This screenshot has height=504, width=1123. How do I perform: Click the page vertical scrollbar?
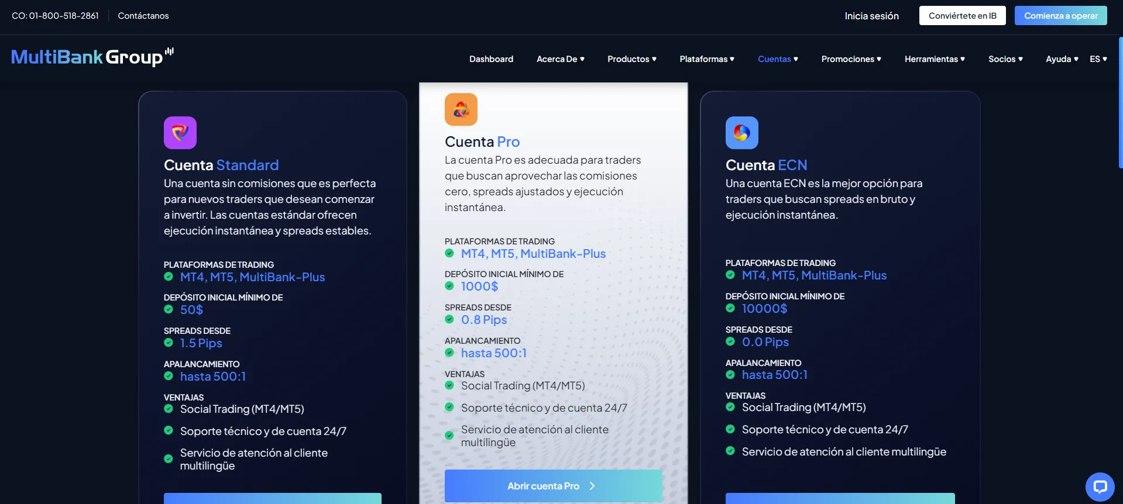tap(1120, 102)
